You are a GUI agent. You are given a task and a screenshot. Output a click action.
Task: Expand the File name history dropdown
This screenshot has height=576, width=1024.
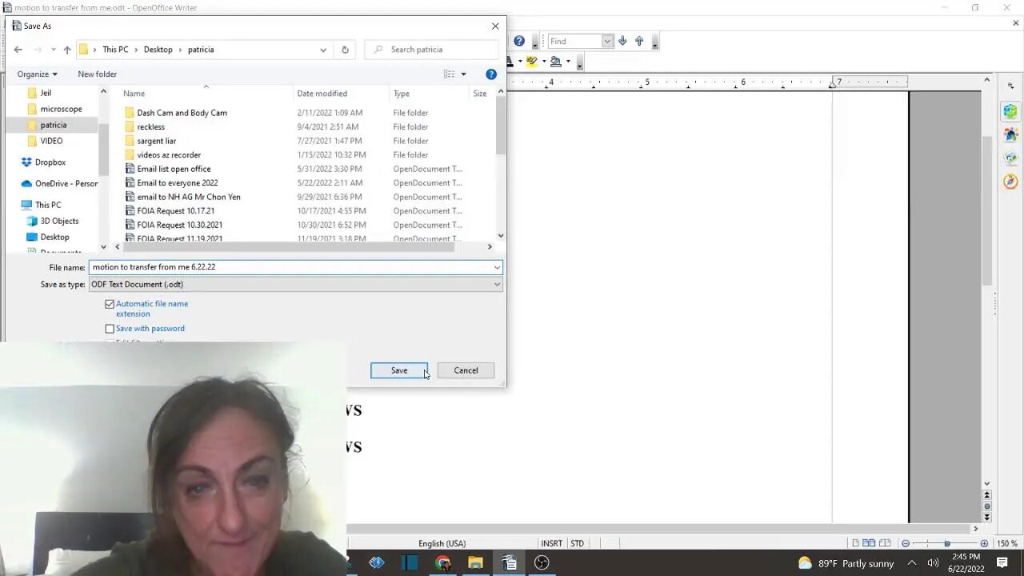(497, 267)
